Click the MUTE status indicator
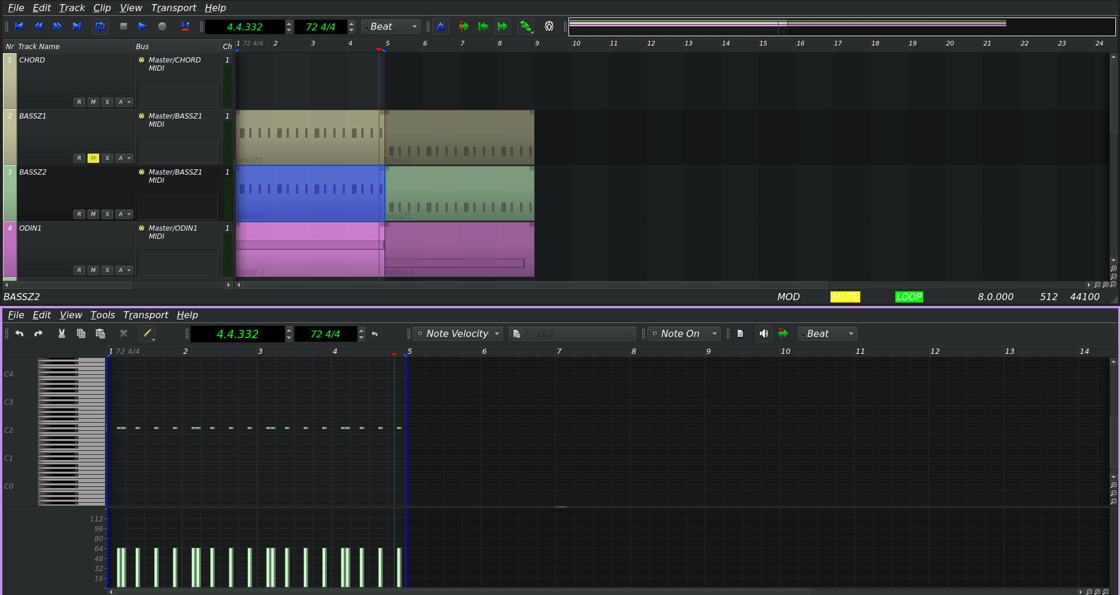1120x595 pixels. tap(845, 297)
